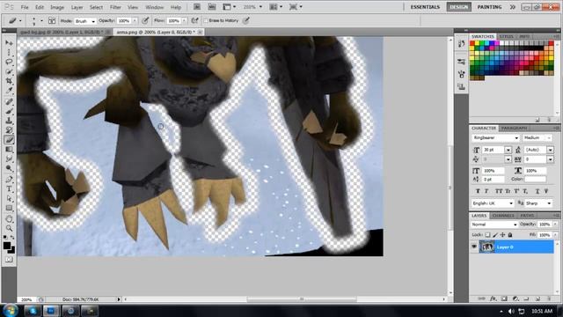The width and height of the screenshot is (563, 317).
Task: Select the Move tool
Action: tap(9, 43)
